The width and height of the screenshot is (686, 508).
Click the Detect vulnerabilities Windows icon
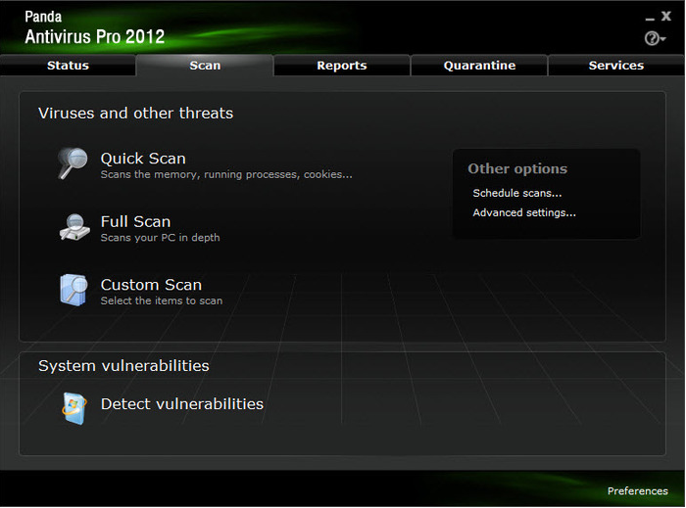point(73,408)
